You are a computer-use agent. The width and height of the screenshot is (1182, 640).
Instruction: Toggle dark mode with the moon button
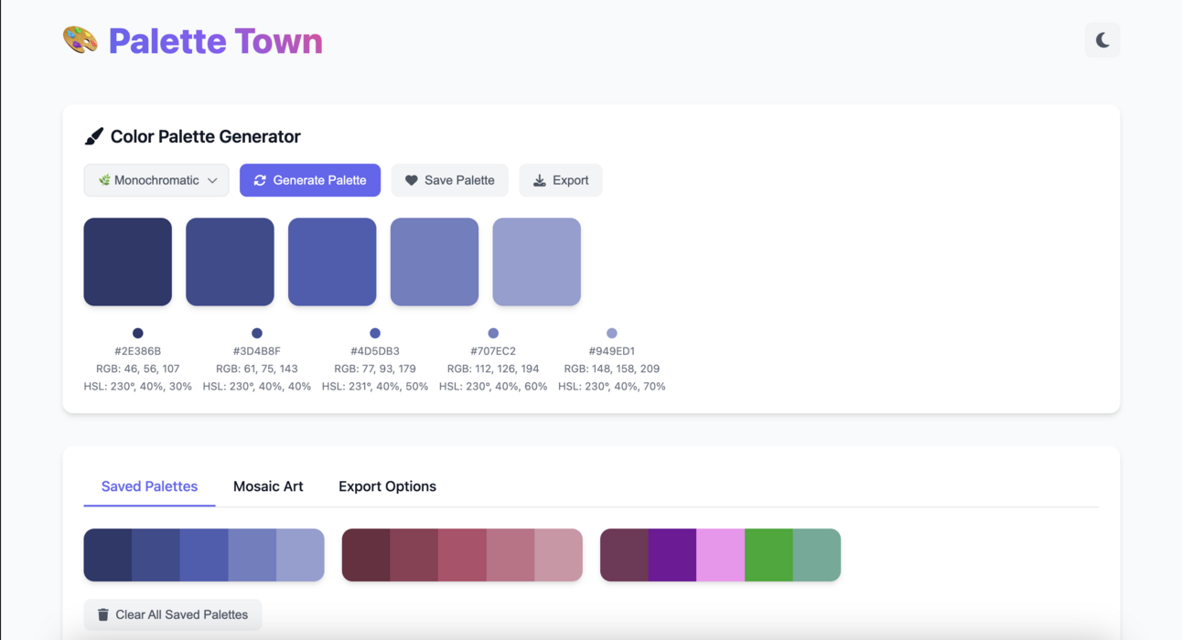tap(1101, 39)
